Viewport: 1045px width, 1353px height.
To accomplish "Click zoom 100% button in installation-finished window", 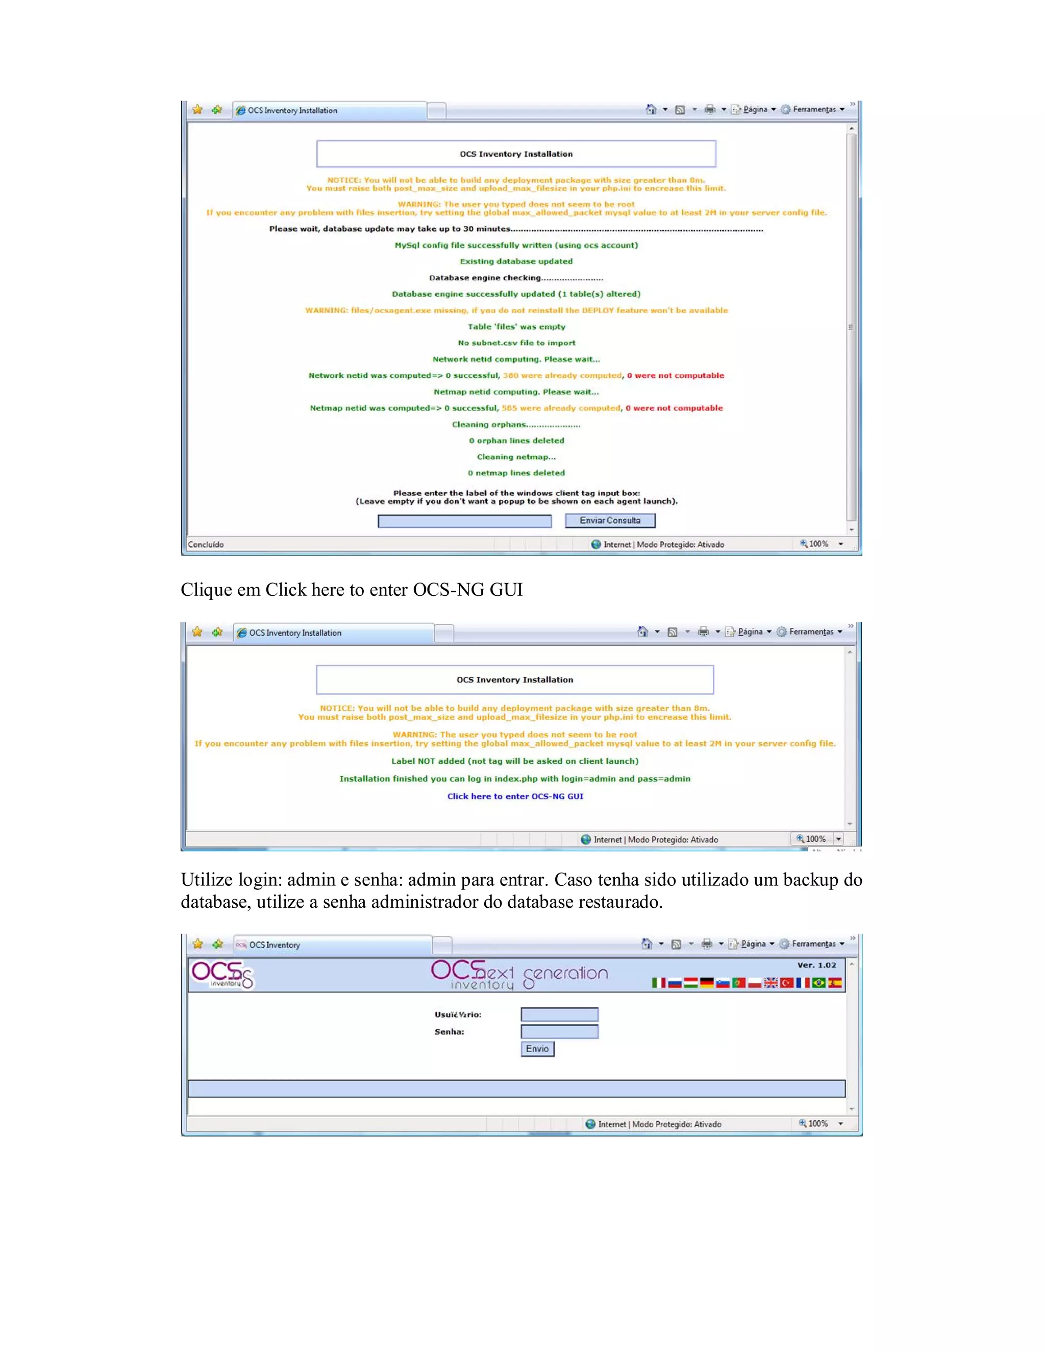I will coord(812,839).
